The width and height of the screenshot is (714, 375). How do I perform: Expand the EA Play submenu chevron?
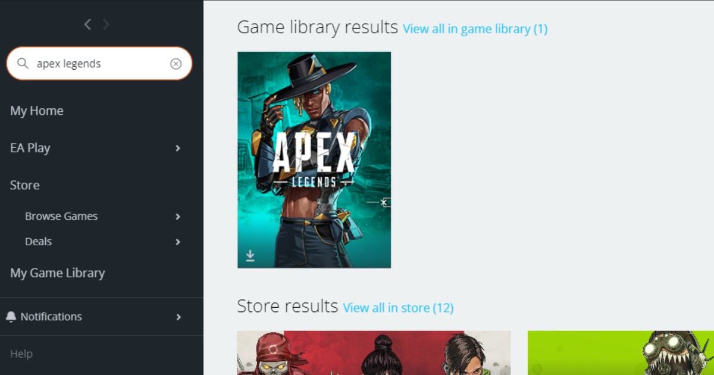click(178, 148)
